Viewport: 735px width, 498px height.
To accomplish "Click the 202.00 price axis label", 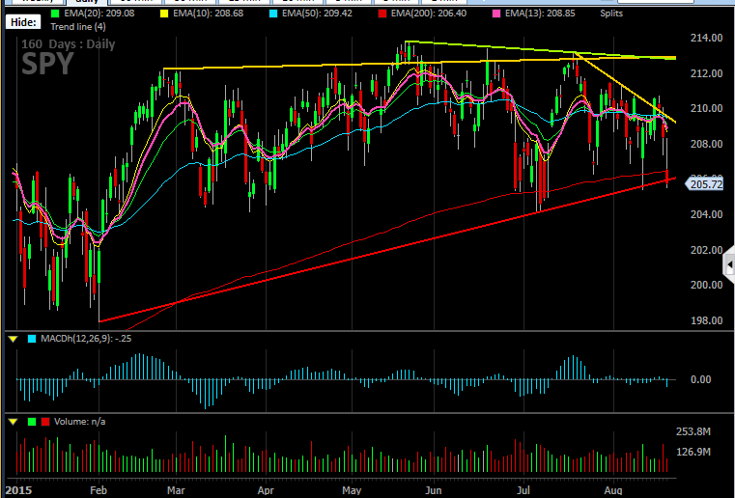I will 706,250.
